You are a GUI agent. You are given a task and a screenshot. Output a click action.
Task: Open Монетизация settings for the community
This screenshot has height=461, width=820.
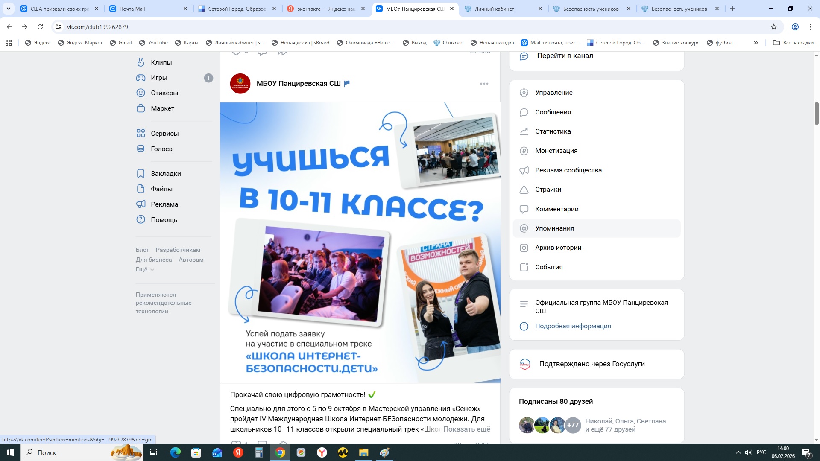point(556,151)
